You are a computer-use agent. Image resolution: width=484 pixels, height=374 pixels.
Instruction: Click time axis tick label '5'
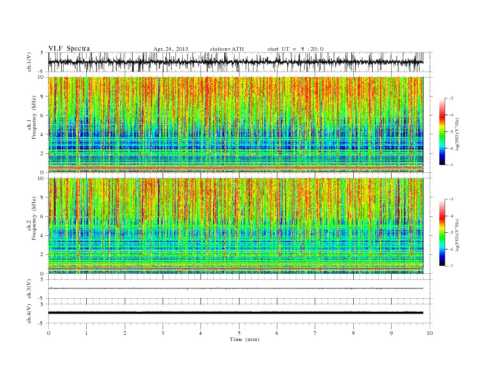tap(239, 333)
